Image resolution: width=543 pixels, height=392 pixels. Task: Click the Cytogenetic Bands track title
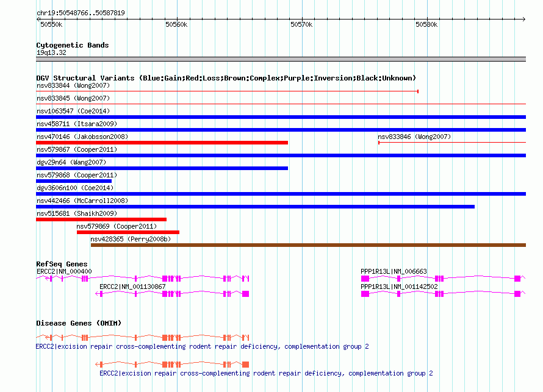[73, 45]
